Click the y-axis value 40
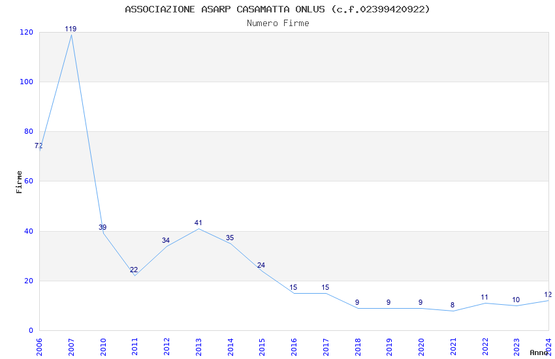 29,231
